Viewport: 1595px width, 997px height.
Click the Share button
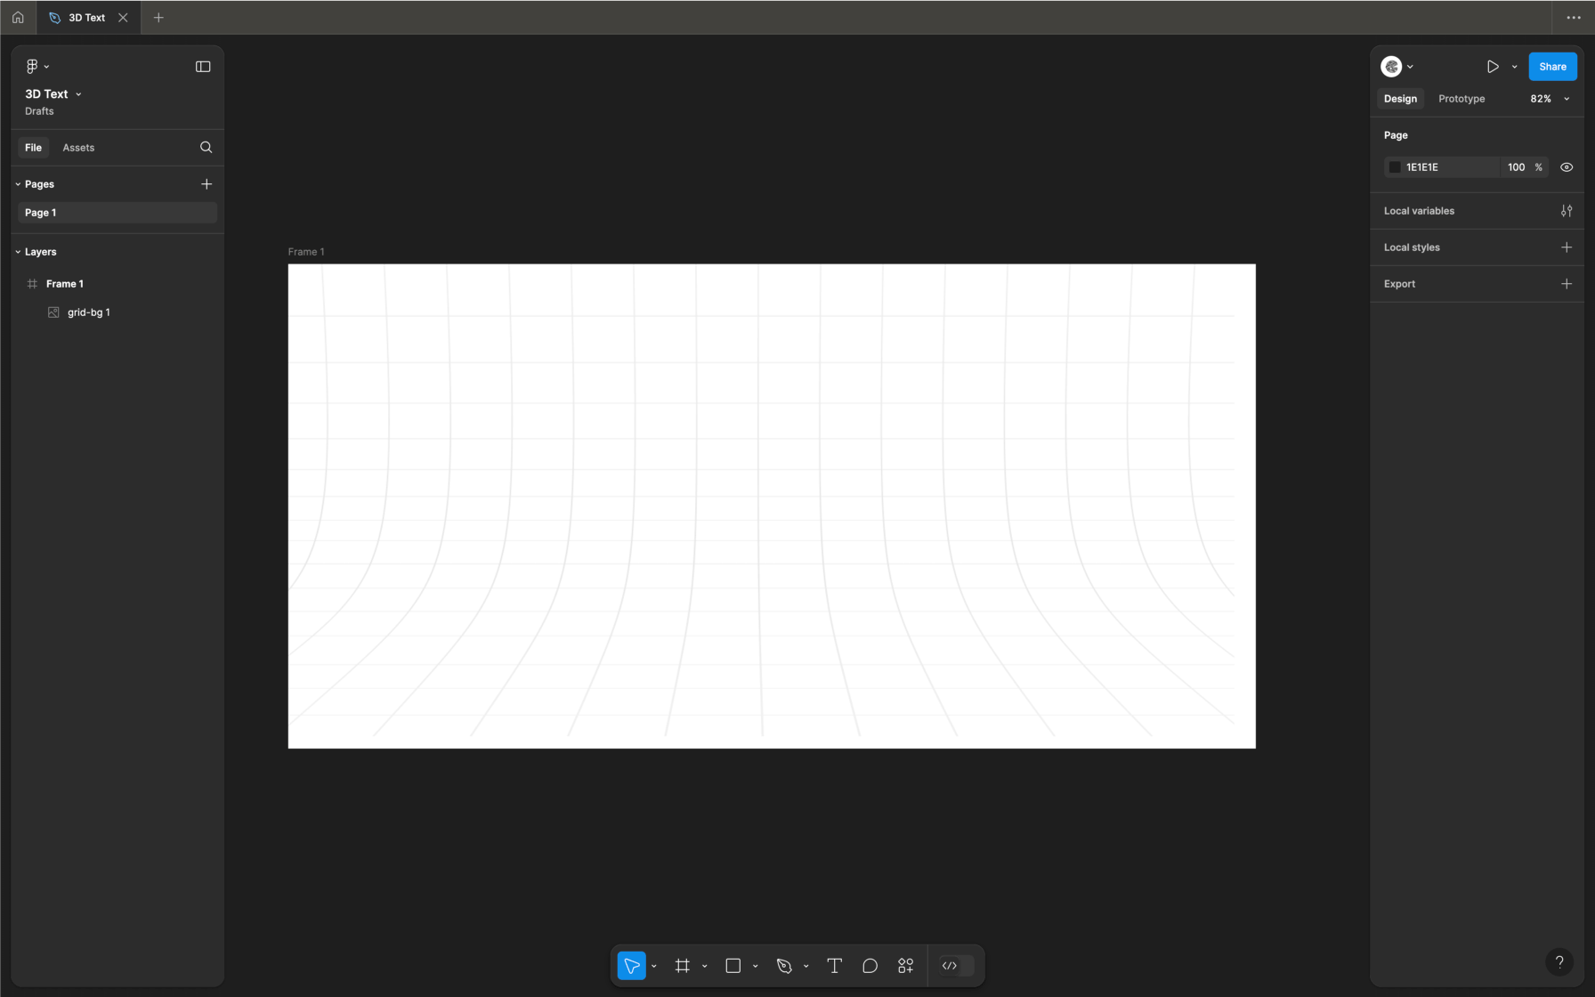(1552, 67)
